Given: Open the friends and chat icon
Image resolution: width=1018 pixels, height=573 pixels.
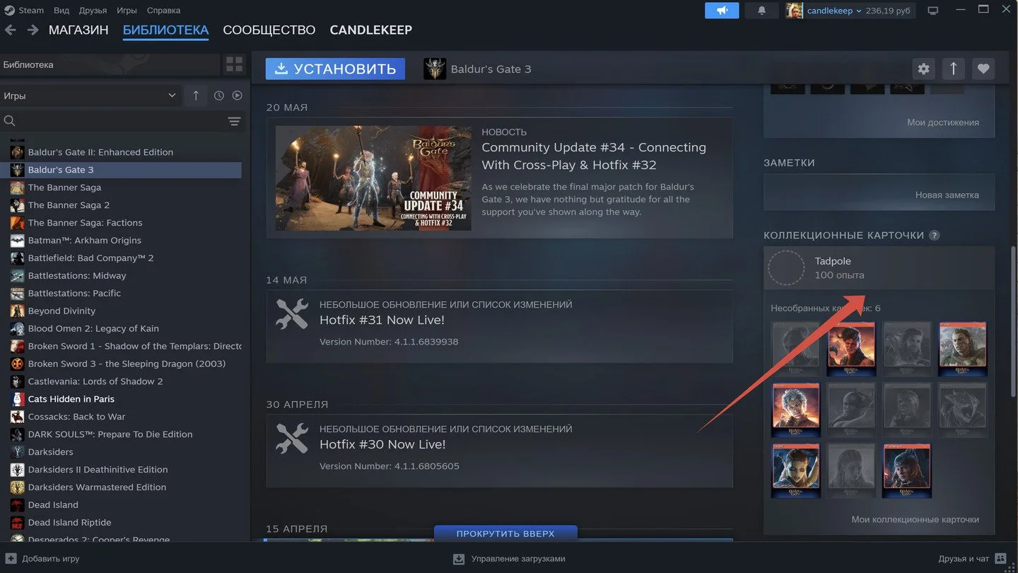Looking at the screenshot, I should pos(1000,559).
